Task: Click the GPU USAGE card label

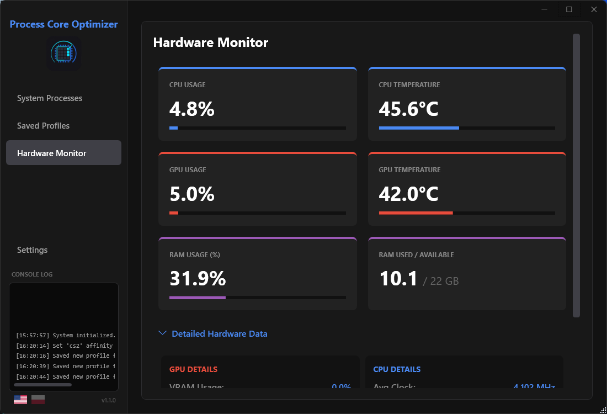Action: [188, 169]
